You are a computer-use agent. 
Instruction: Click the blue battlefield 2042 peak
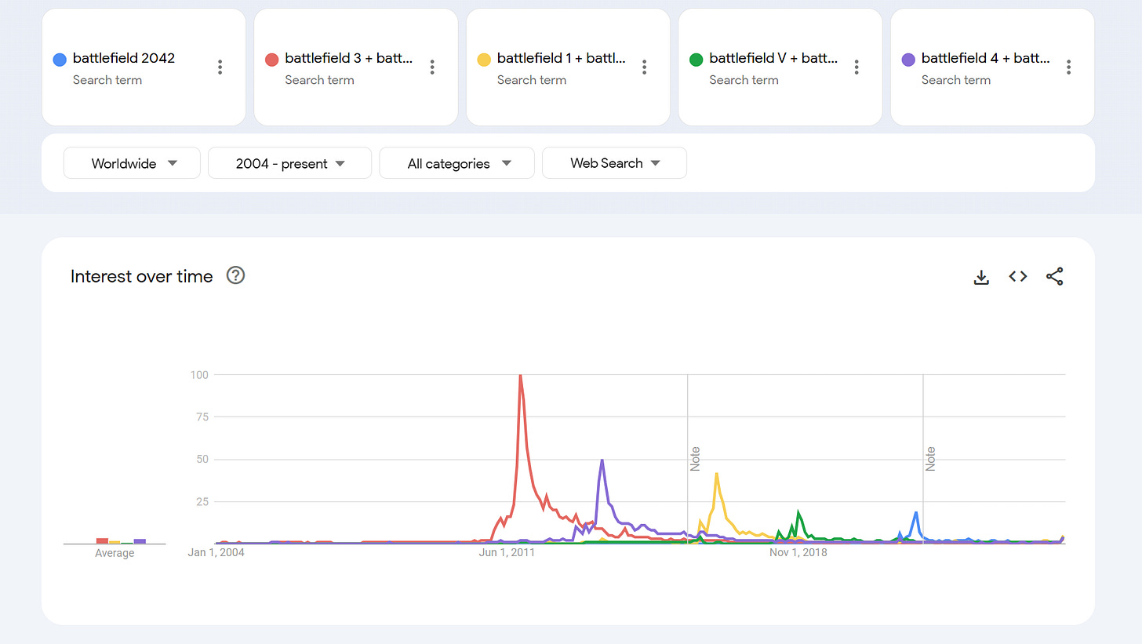tap(915, 513)
